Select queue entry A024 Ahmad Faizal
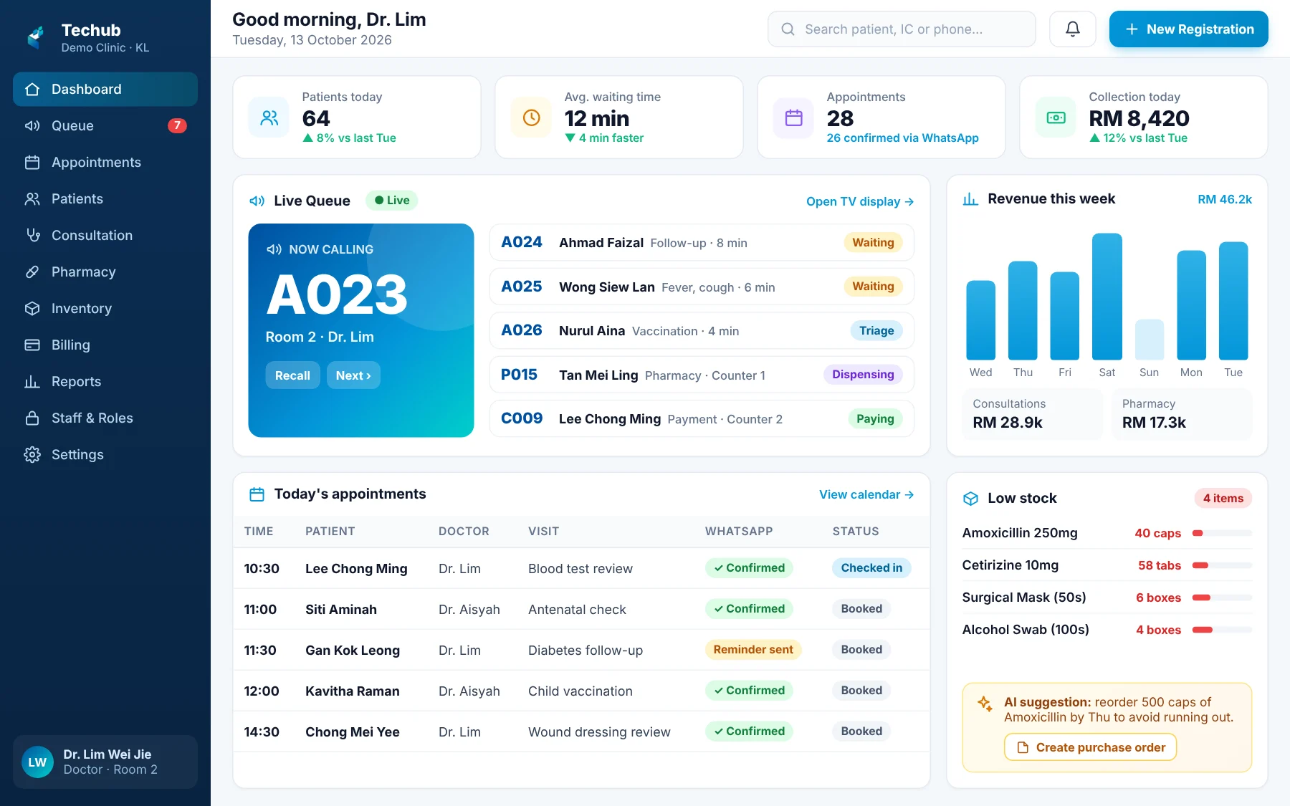The width and height of the screenshot is (1290, 806). 702,243
